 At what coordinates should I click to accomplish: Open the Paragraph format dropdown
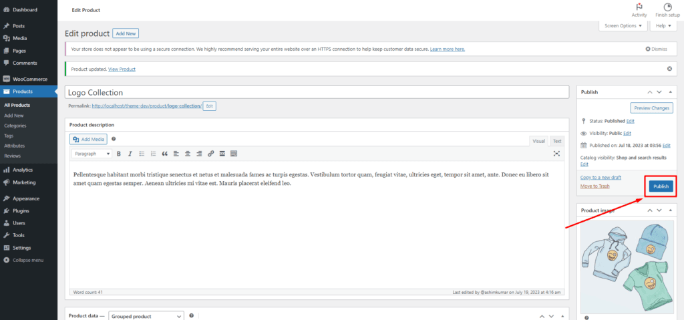(92, 154)
